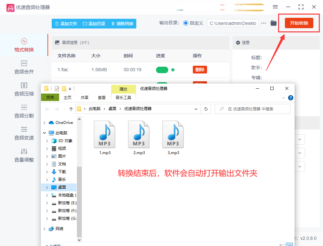323x246 pixels.
Task: Select 音乐 in the navigation tree
Action: coord(62,180)
